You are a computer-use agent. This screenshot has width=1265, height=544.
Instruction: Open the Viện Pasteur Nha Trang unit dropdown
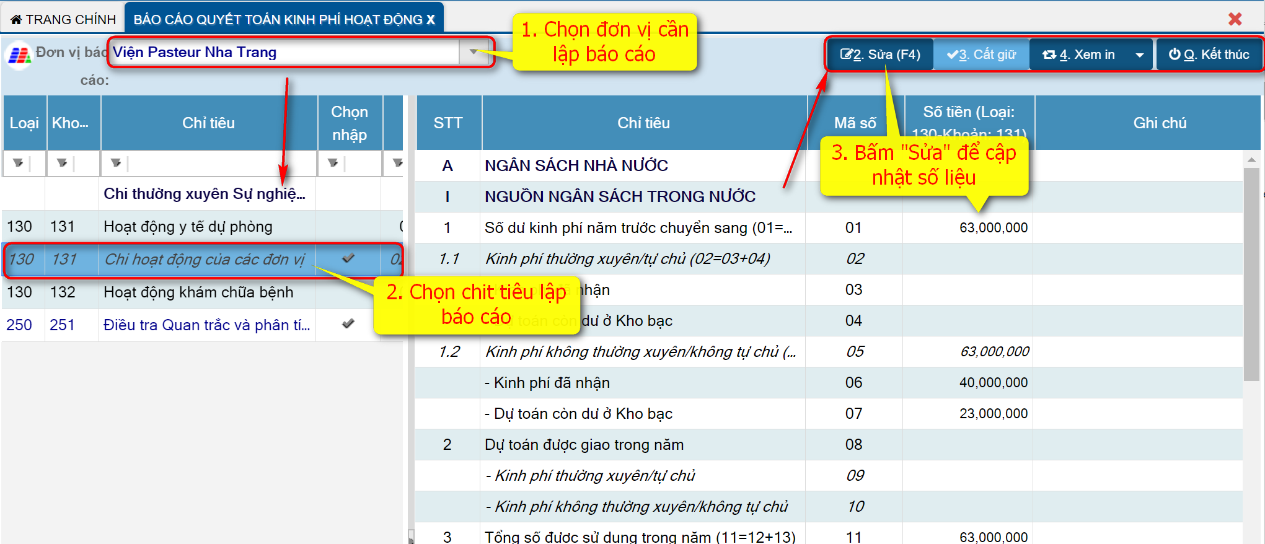(x=474, y=52)
